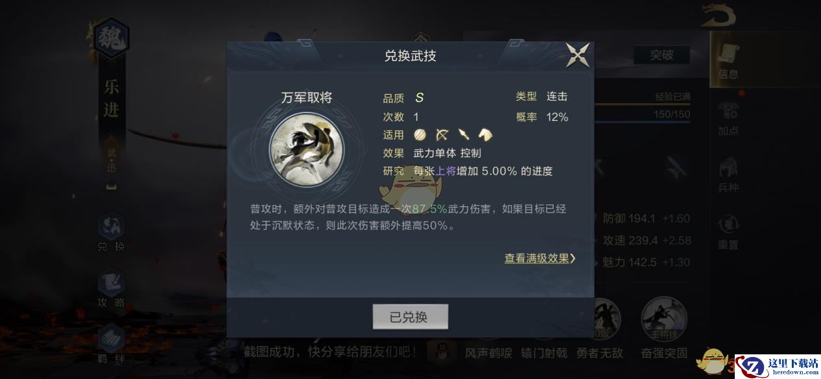Open the 信息 tab in the sidebar
The height and width of the screenshot is (379, 821).
click(728, 60)
